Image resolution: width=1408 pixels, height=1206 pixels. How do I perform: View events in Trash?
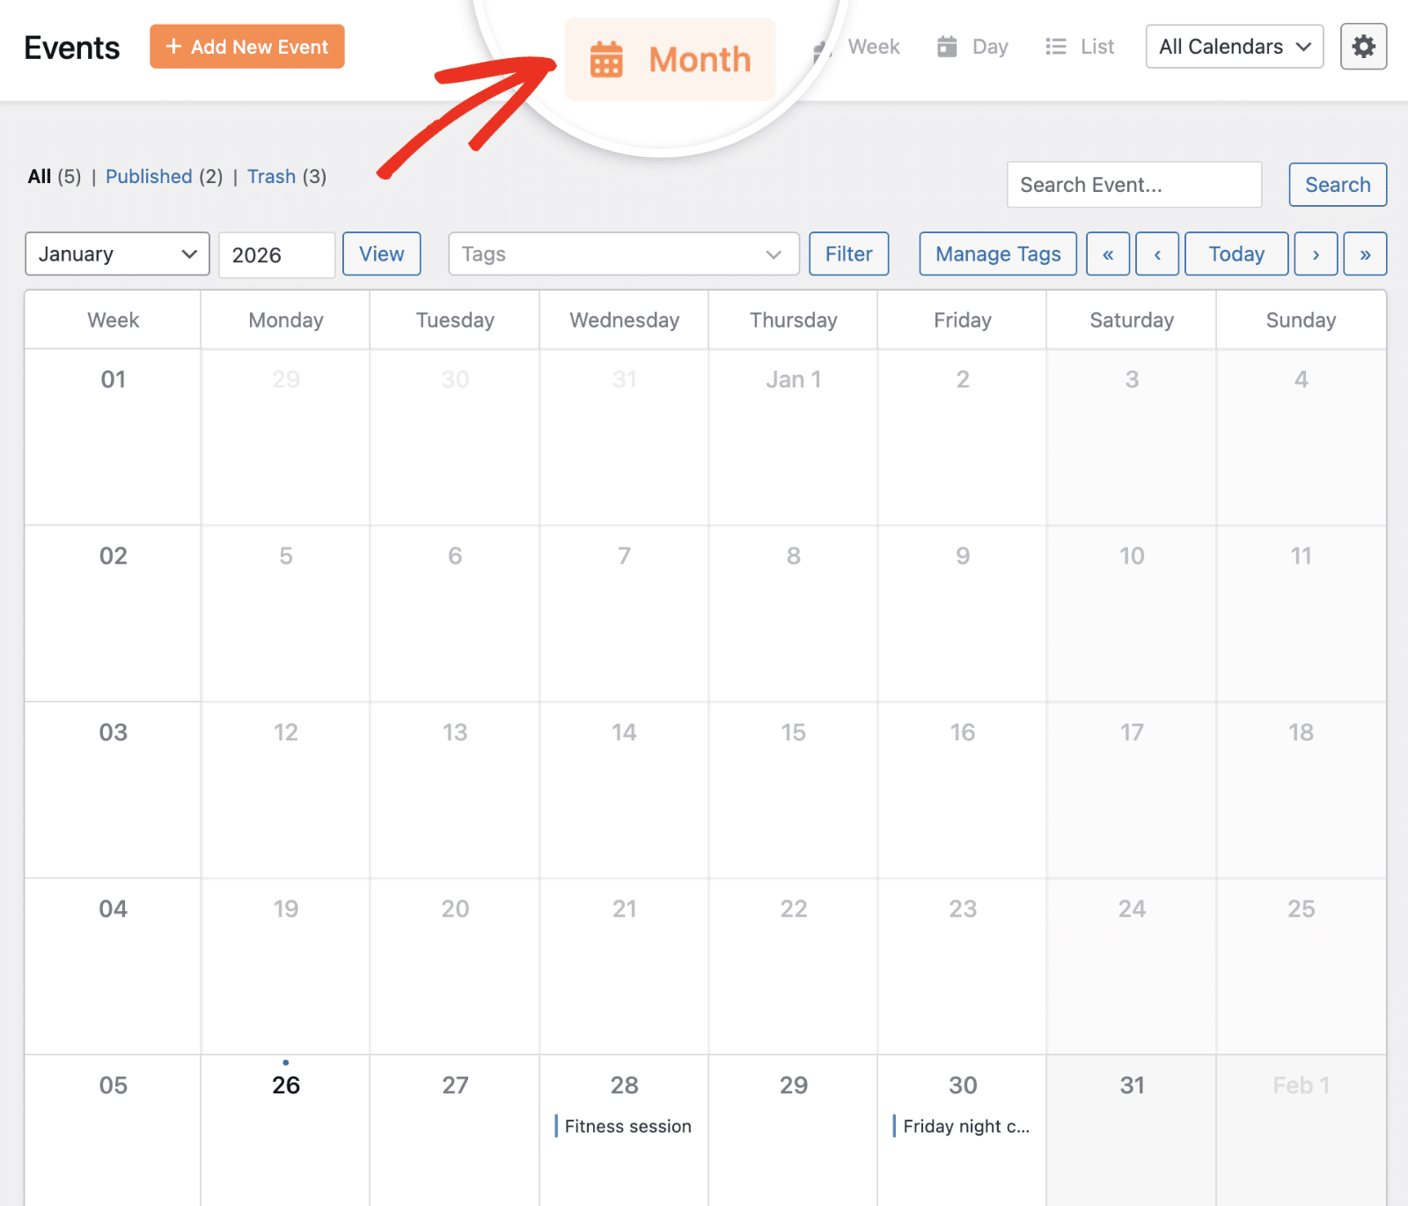point(272,176)
